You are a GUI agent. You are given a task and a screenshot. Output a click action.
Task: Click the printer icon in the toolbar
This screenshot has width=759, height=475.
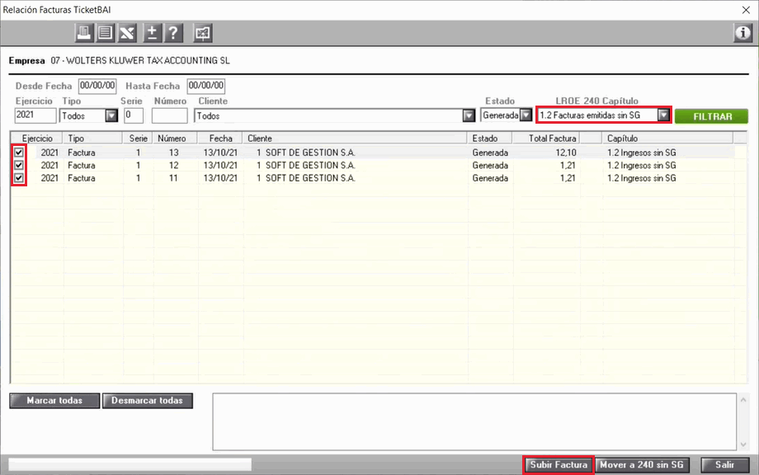click(84, 33)
